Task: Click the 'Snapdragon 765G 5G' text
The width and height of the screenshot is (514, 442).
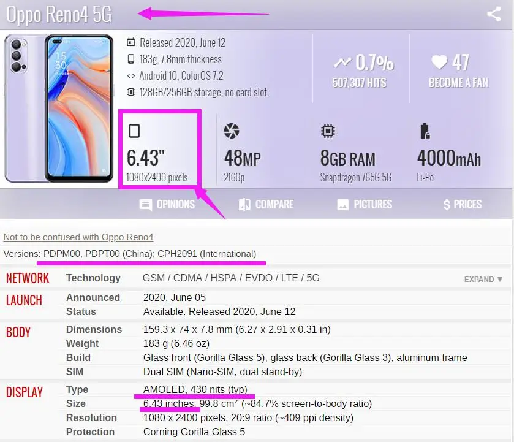Action: 356,178
